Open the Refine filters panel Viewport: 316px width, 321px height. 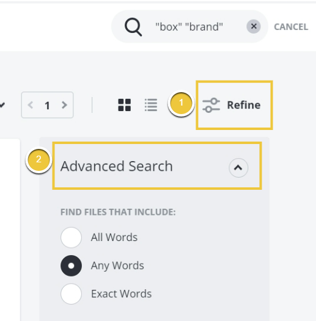pos(232,105)
